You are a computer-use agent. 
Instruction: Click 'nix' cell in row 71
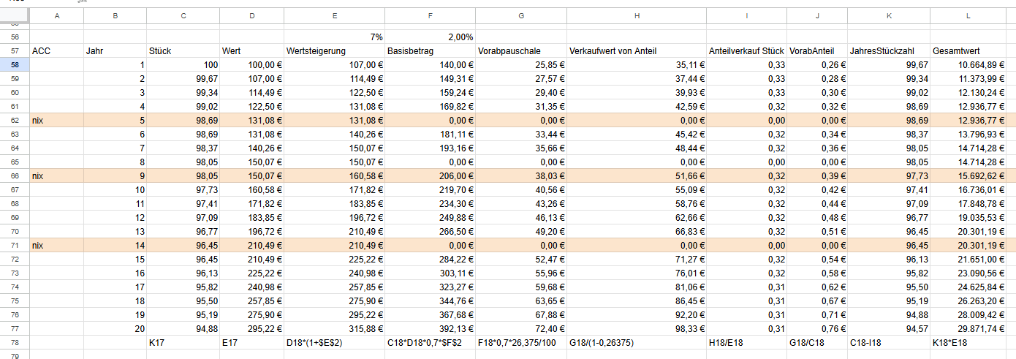coord(56,246)
